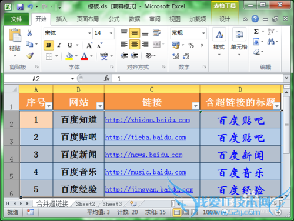Screen dimensions: 294x221
Task: Open number format dropdown 常规
Action: click(203, 33)
